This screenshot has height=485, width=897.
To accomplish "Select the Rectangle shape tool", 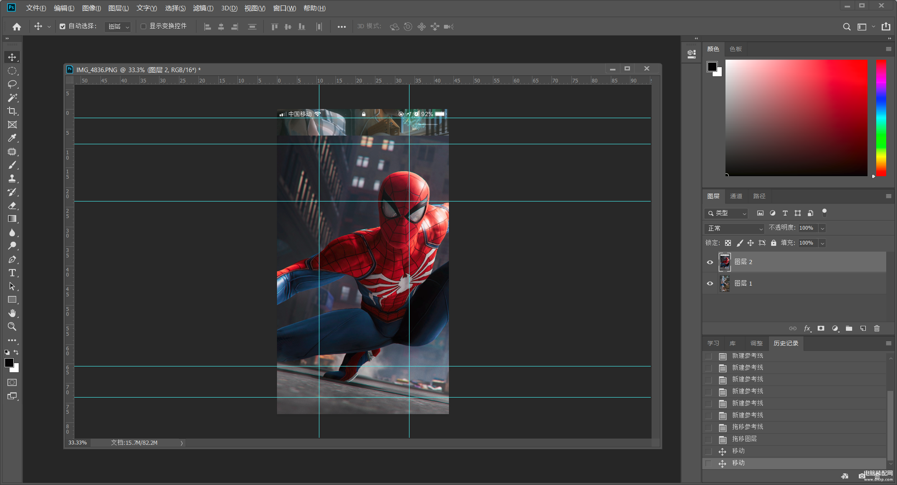I will [12, 300].
